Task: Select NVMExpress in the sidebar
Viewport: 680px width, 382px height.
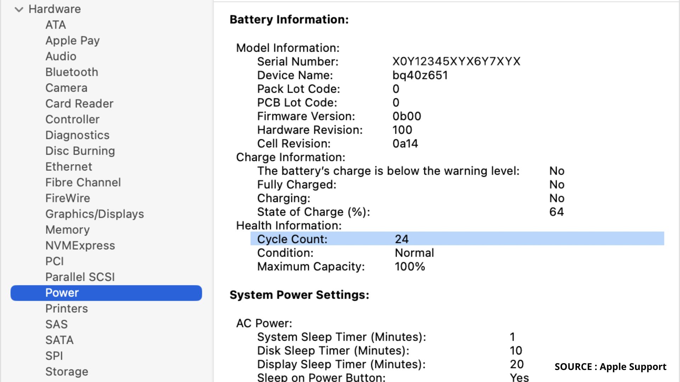Action: (x=80, y=245)
